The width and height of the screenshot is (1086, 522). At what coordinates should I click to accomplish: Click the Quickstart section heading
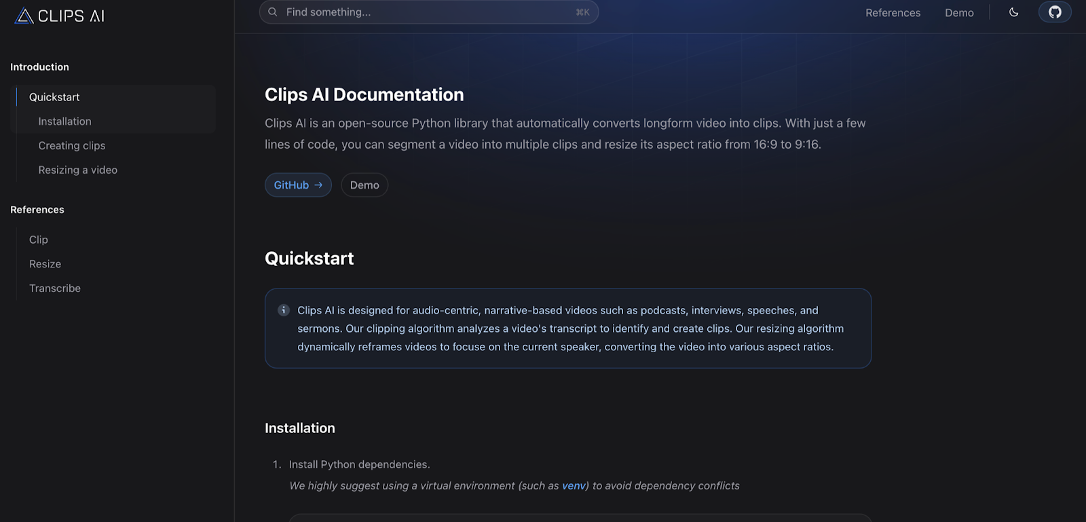point(309,259)
